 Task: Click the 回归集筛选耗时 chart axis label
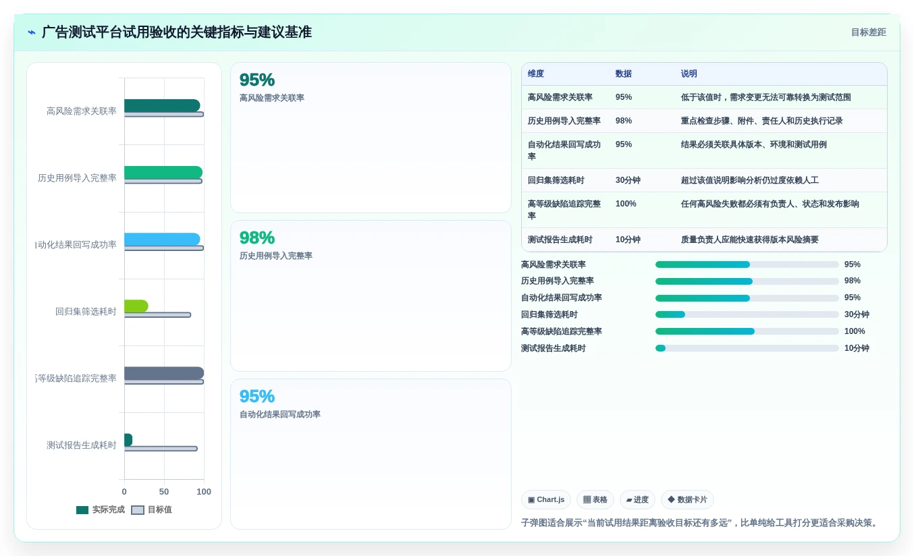coord(86,312)
